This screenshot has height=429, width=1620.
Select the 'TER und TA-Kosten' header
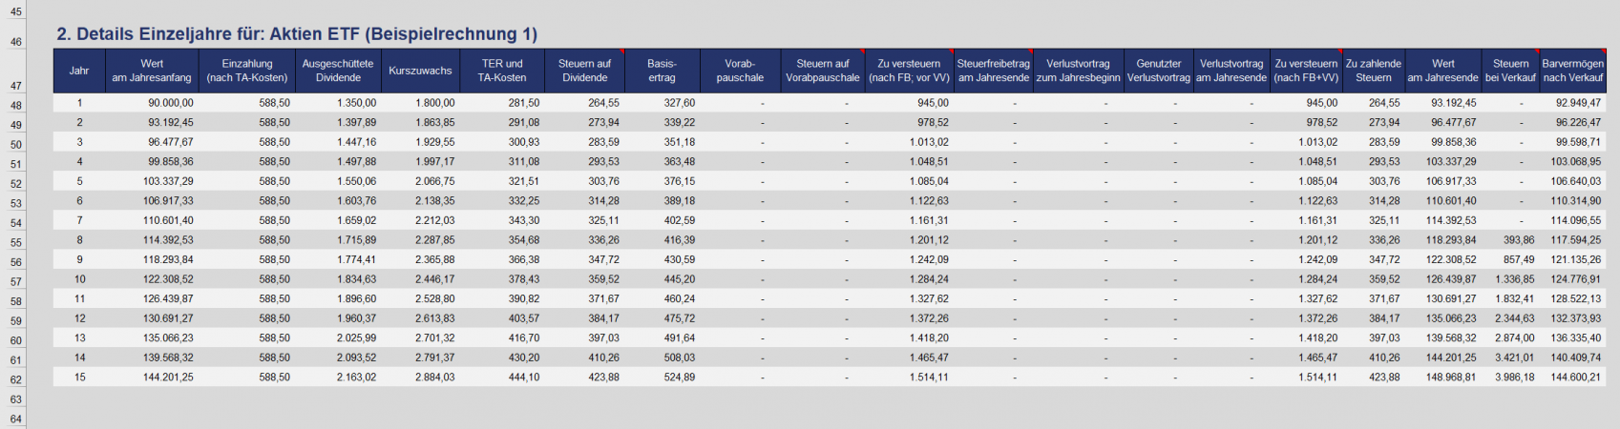point(502,71)
